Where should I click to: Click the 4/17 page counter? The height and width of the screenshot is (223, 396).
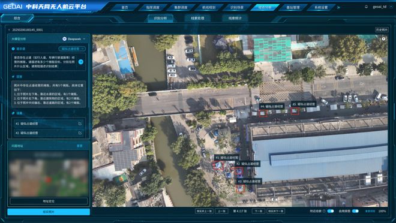239,211
